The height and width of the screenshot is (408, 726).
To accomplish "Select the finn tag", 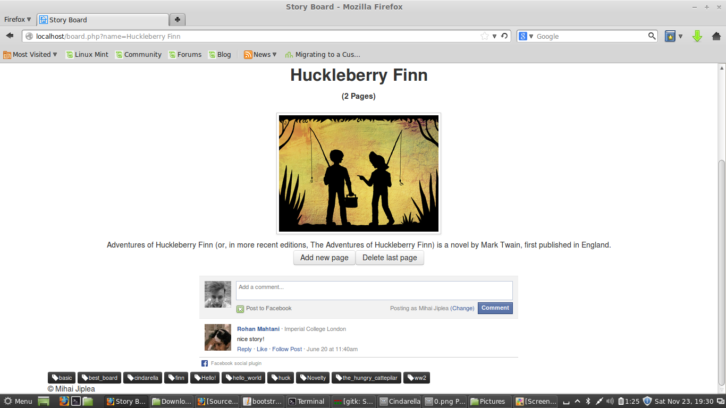I will [176, 378].
